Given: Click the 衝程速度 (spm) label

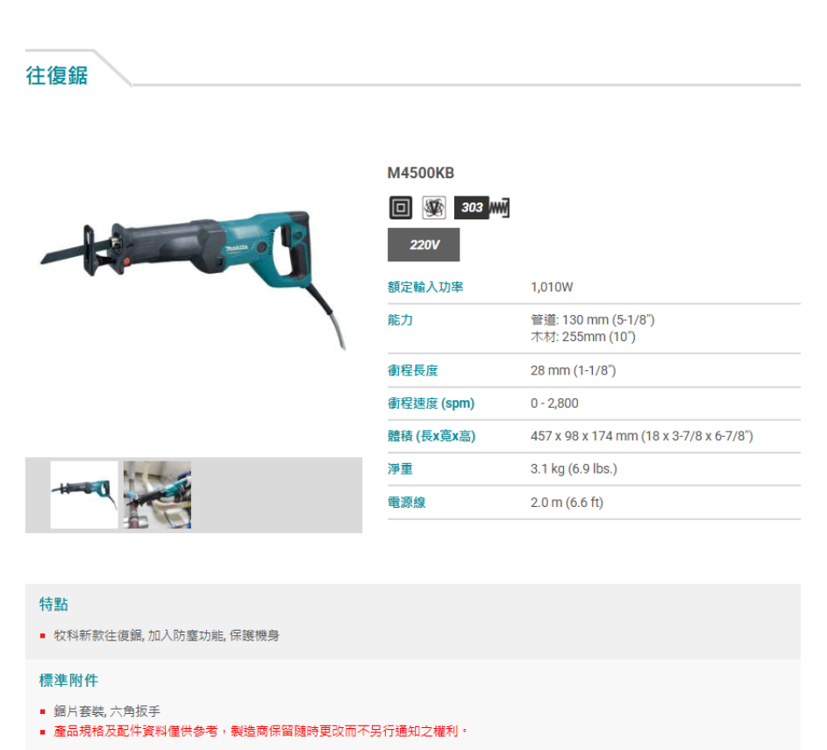Looking at the screenshot, I should [x=431, y=404].
